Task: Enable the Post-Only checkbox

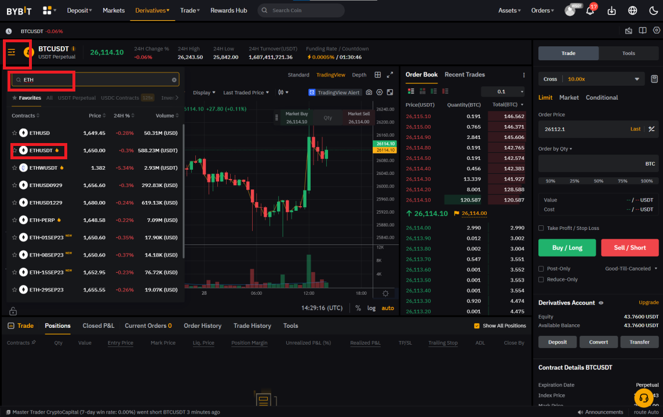Action: click(541, 269)
